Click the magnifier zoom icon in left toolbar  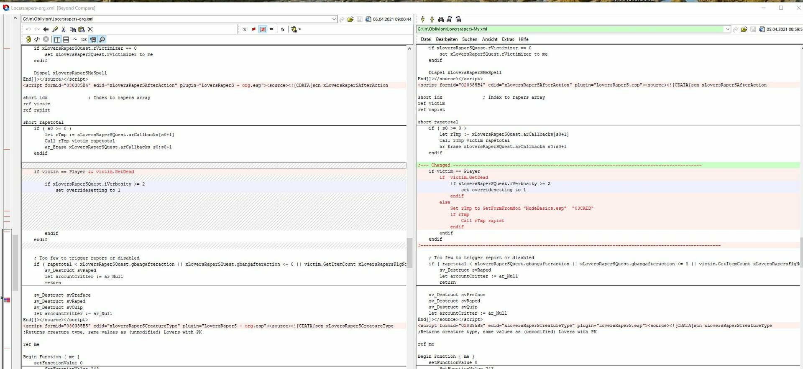(102, 39)
